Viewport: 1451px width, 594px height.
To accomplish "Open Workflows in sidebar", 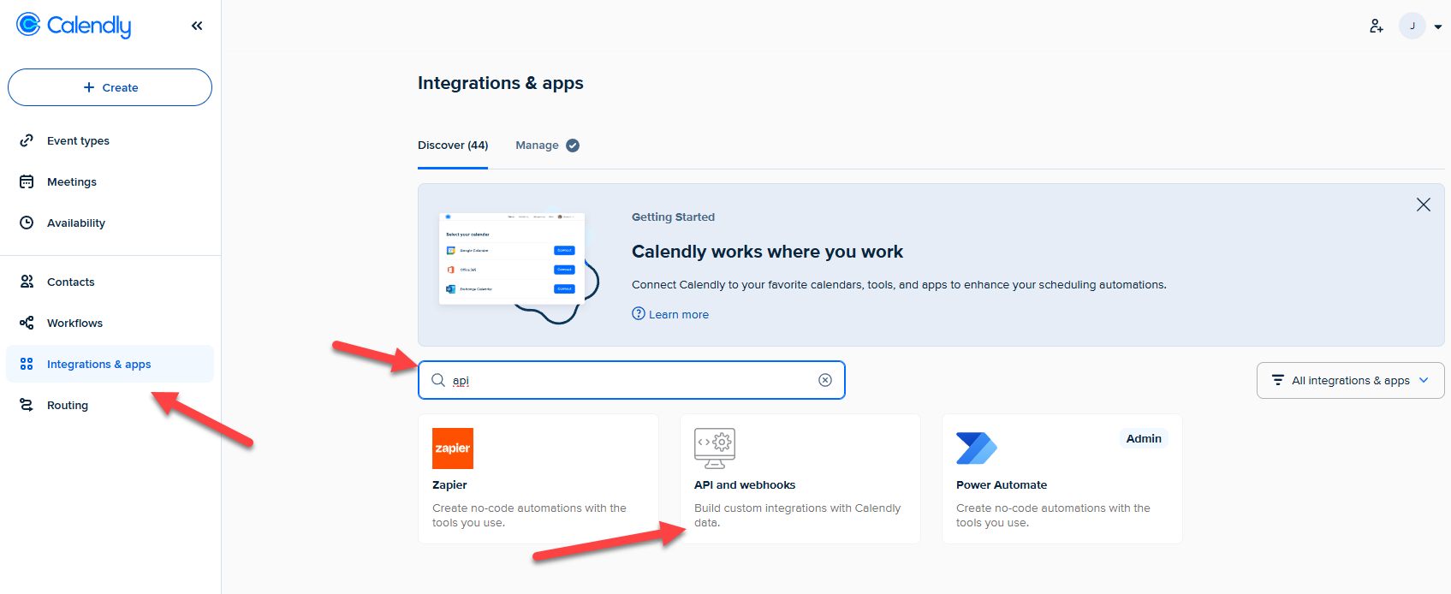I will pyautogui.click(x=110, y=323).
